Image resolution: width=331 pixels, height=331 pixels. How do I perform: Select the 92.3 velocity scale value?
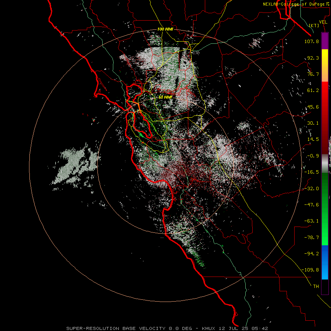(313, 58)
